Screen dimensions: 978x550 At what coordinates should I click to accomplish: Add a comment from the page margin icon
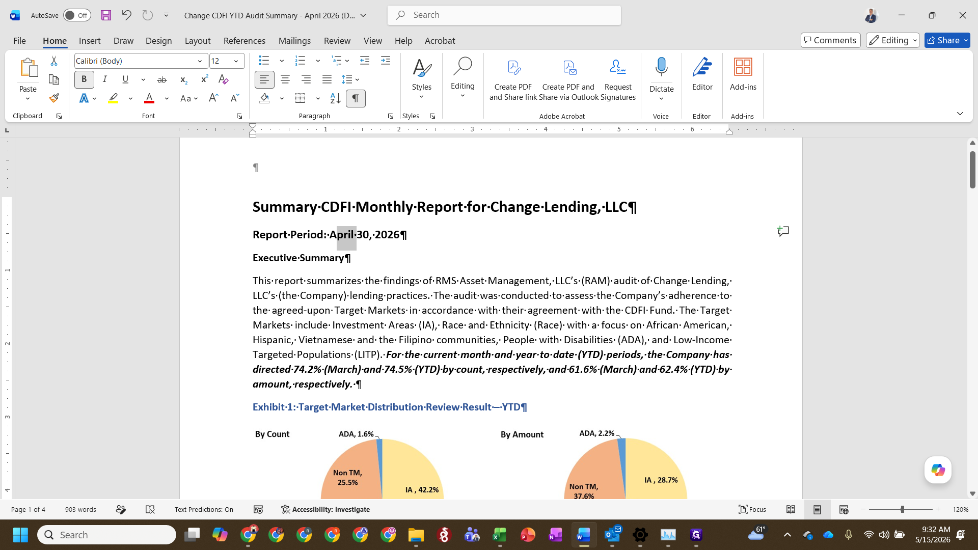pos(783,231)
